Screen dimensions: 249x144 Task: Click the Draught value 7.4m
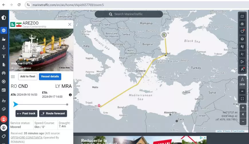tap(62, 126)
